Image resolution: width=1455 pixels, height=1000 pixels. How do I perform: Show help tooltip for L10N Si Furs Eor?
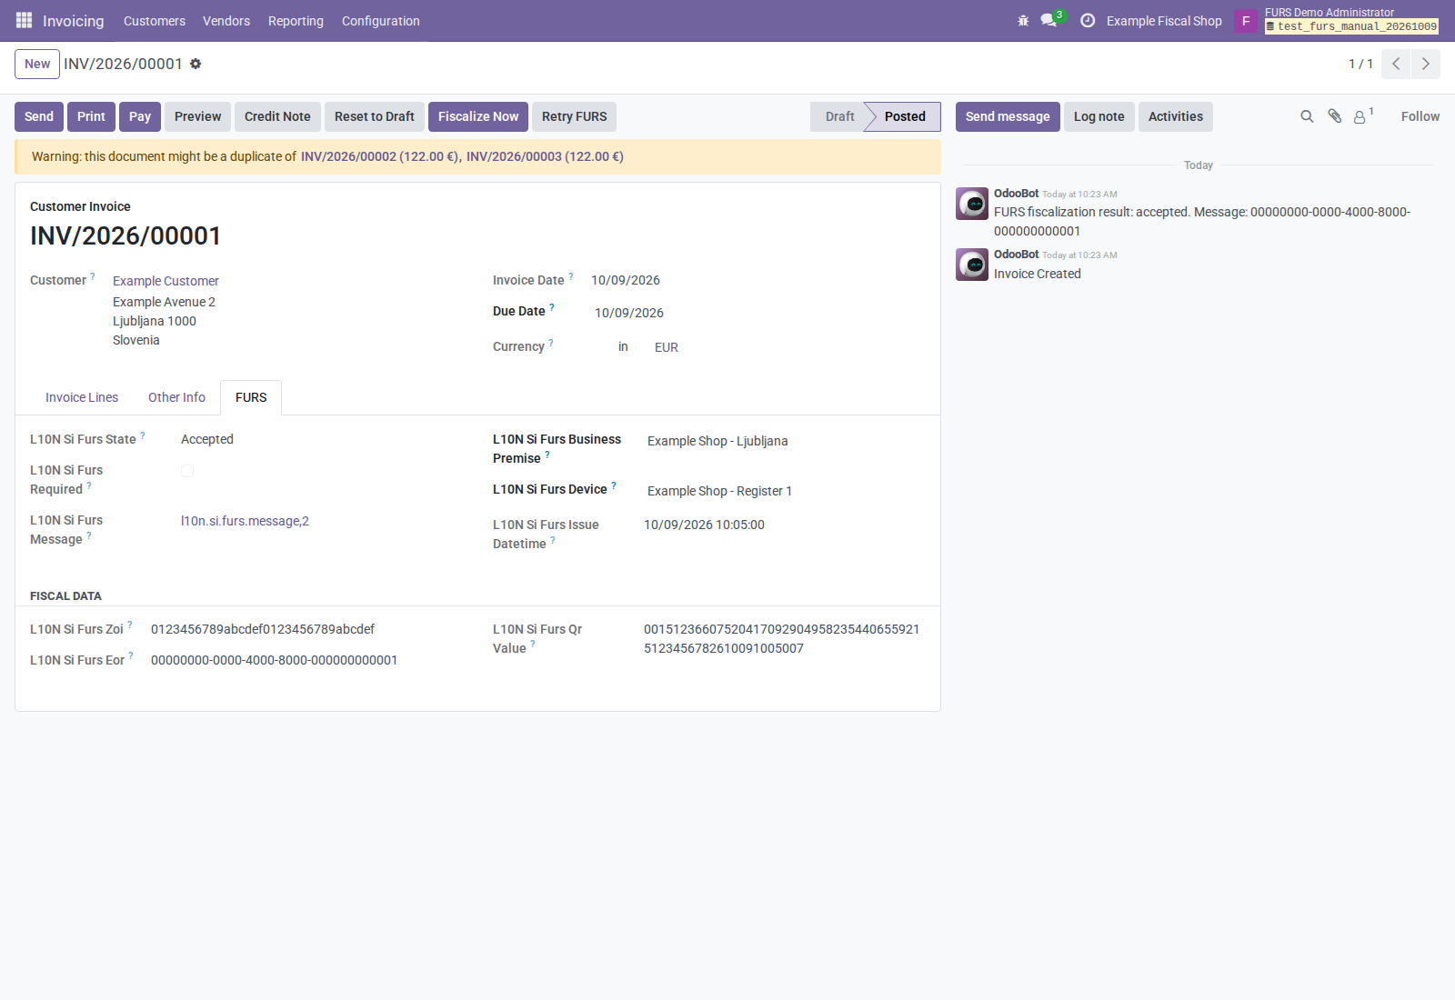[x=131, y=656]
